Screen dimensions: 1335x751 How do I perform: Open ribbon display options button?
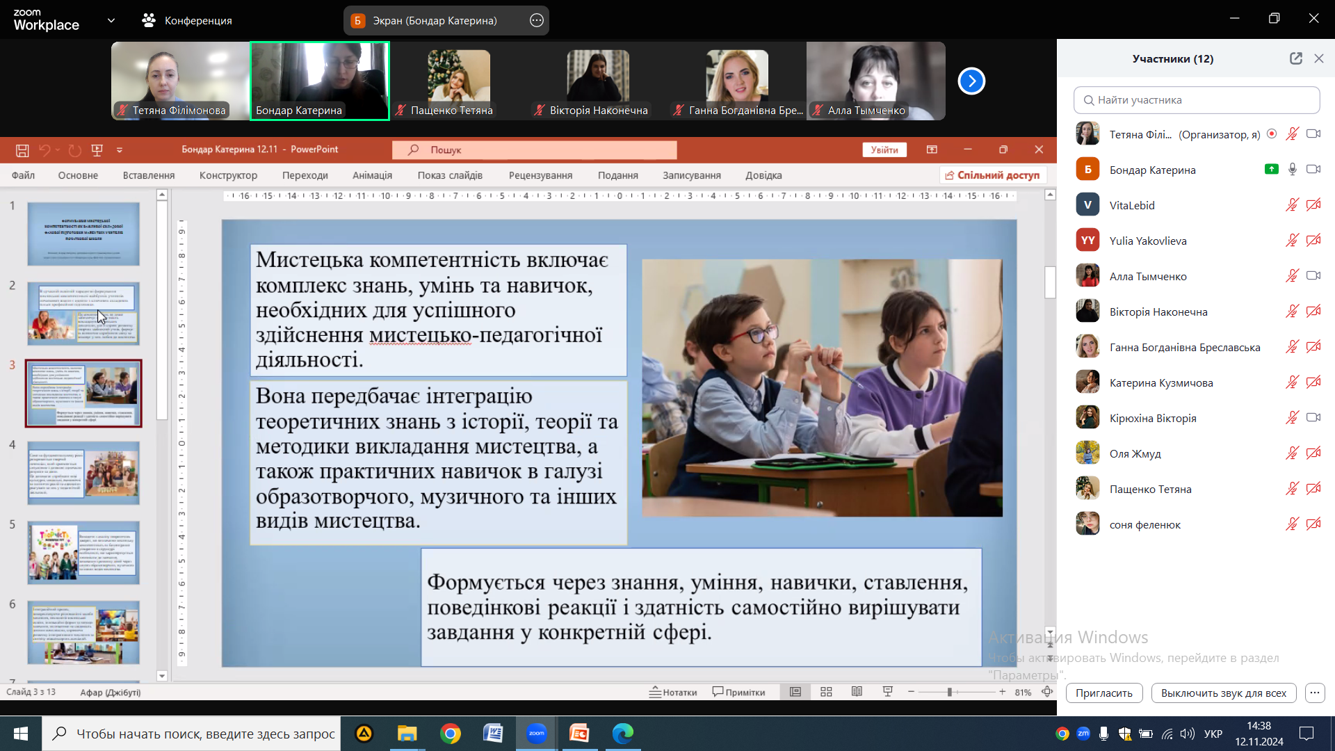pos(932,150)
